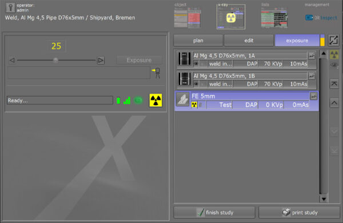Click the operator key lock icon
The width and height of the screenshot is (343, 223).
[10, 7]
